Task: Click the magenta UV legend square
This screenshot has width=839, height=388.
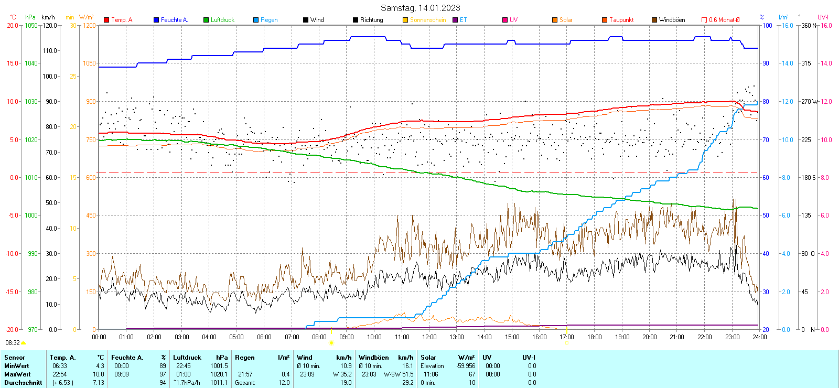Action: pos(505,20)
